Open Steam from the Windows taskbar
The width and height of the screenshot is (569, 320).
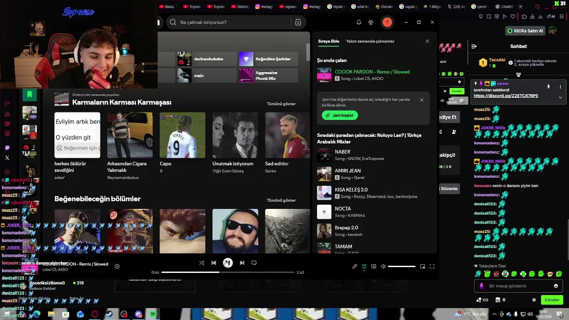[x=109, y=314]
